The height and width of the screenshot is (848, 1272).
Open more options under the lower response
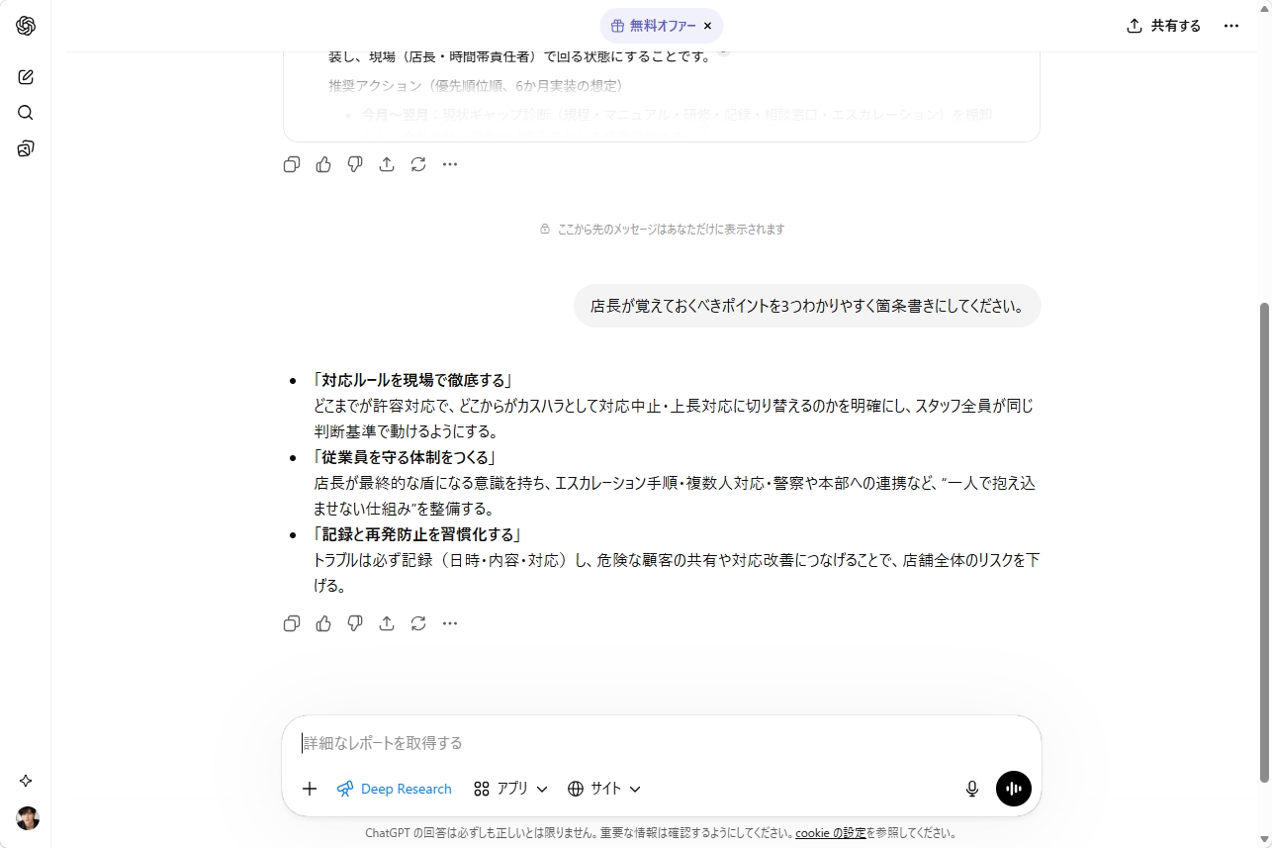coord(450,623)
